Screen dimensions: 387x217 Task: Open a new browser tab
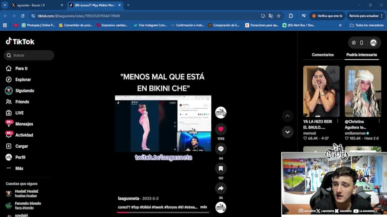[128, 5]
